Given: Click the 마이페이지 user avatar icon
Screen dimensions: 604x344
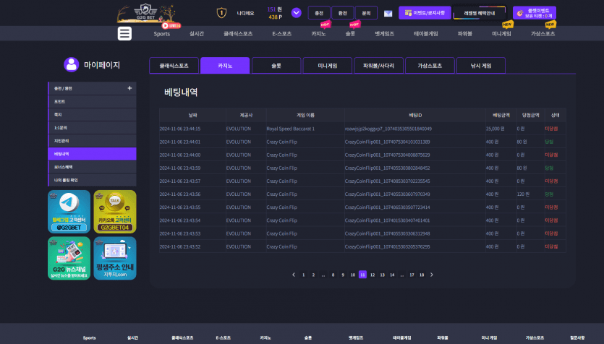Looking at the screenshot, I should (x=71, y=65).
